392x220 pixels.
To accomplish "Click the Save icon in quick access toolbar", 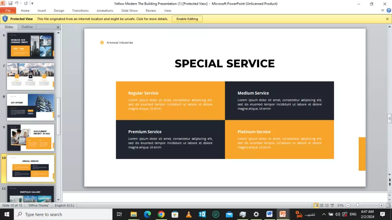I will tap(10, 3).
